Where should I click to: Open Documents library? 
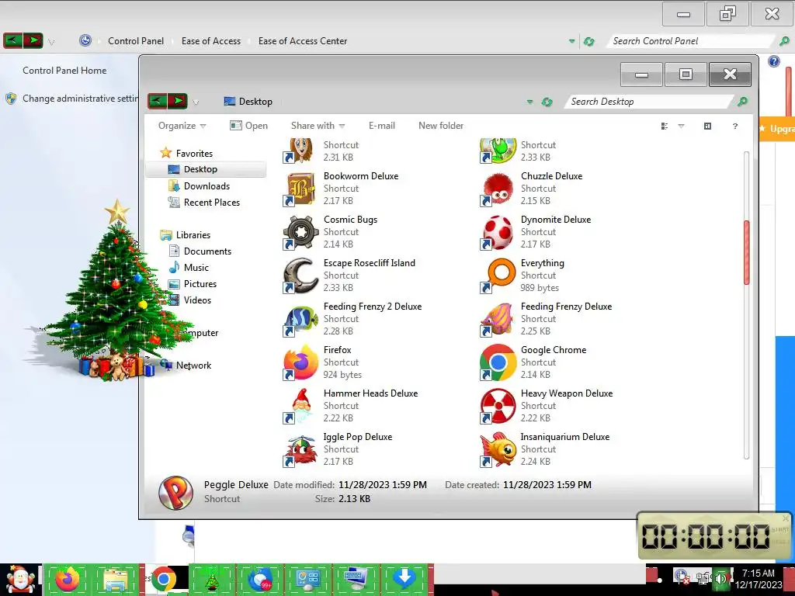tap(207, 251)
